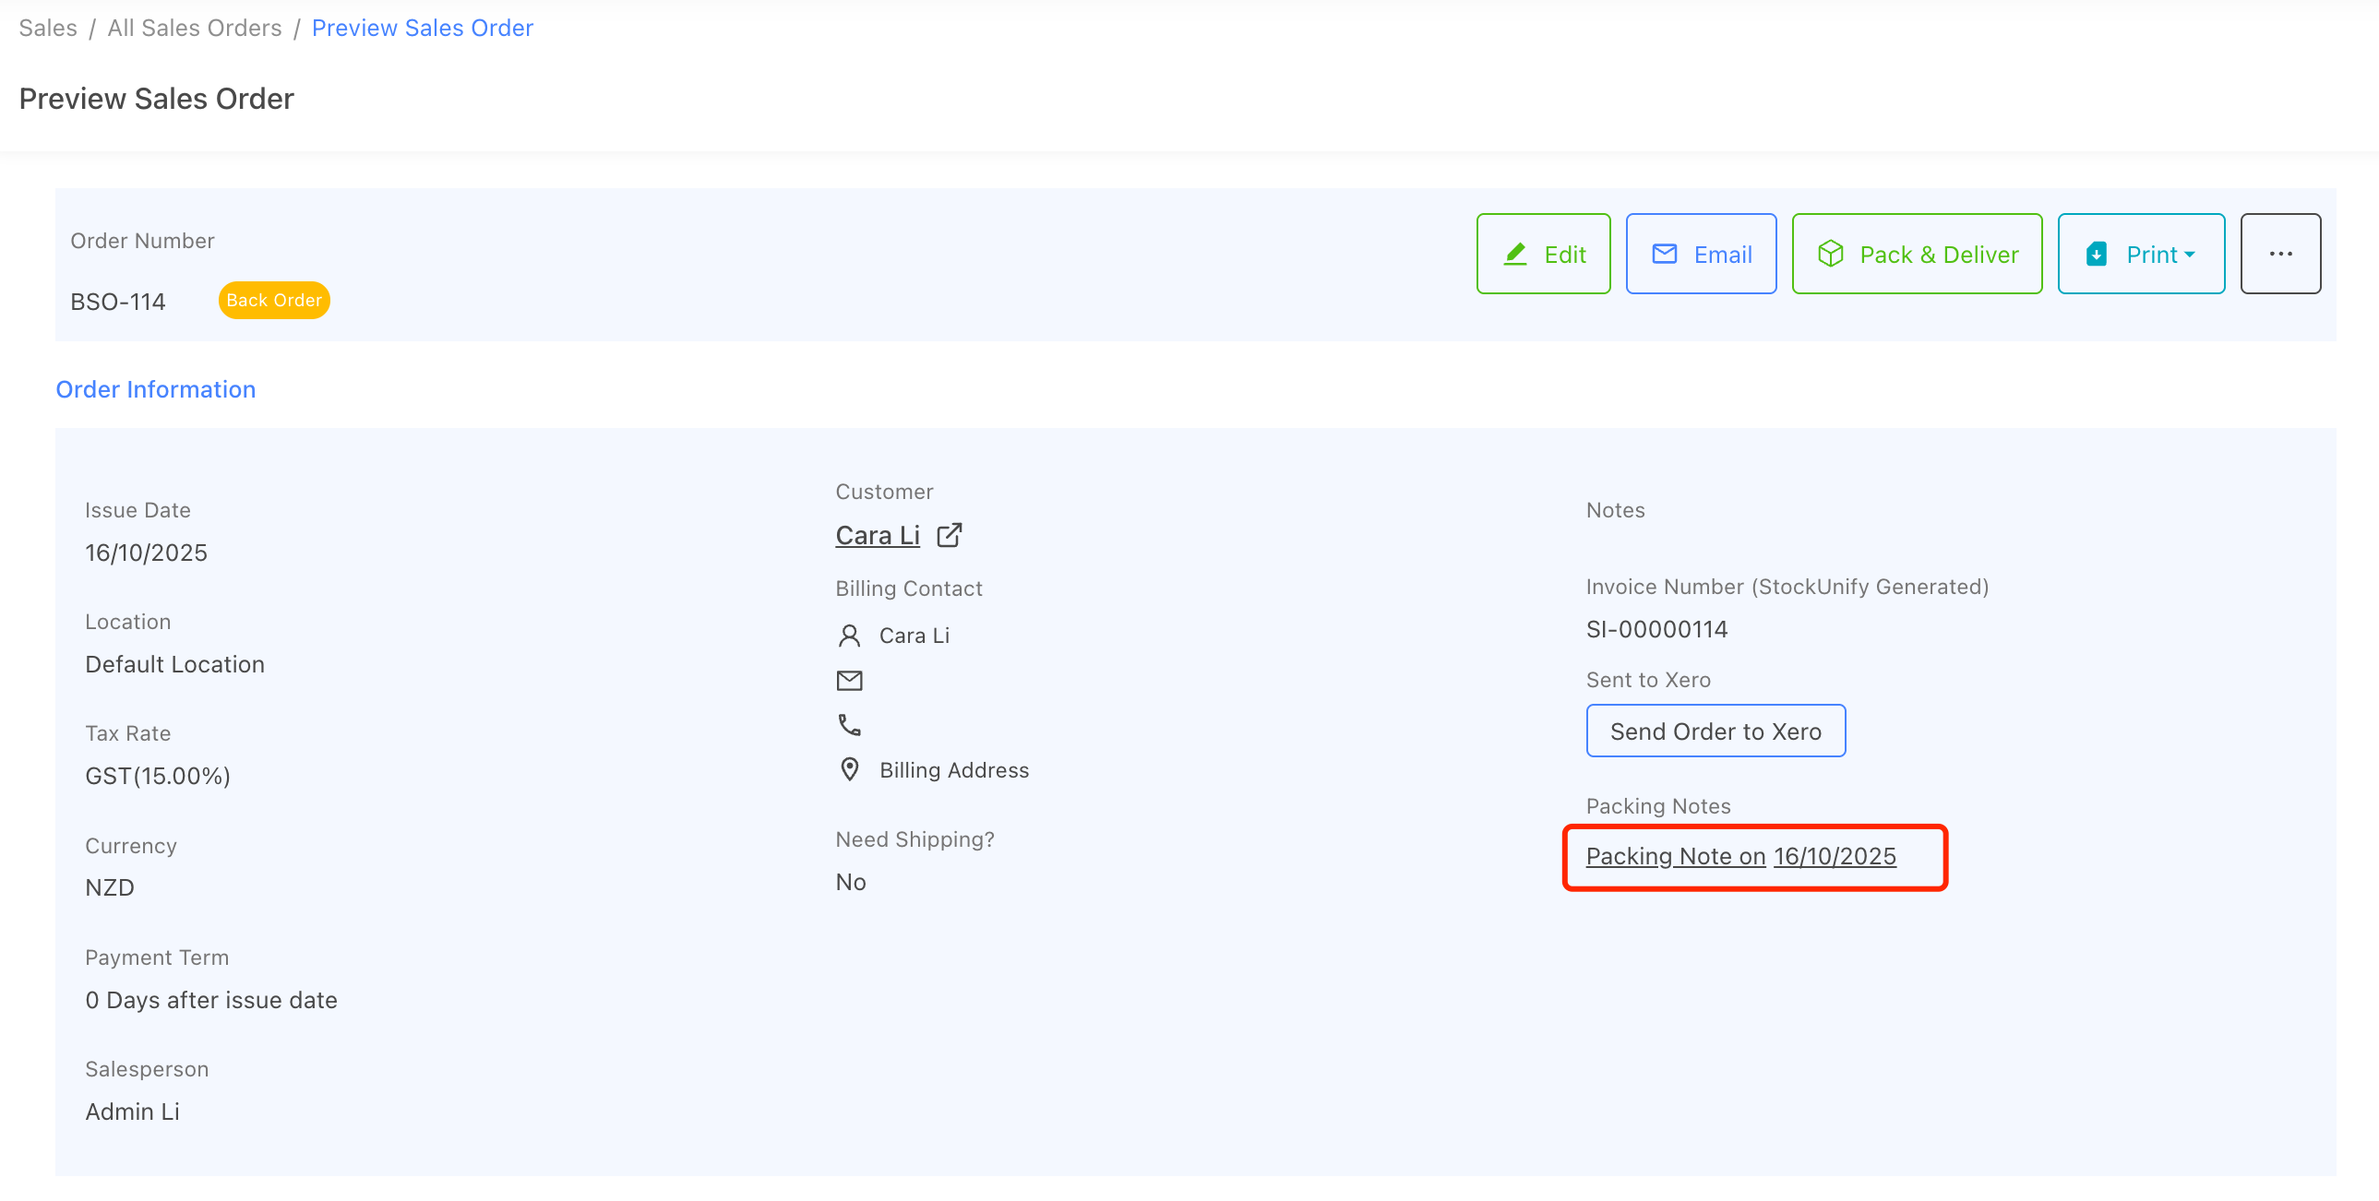The width and height of the screenshot is (2379, 1201).
Task: Click the green pencil Edit icon
Action: pyautogui.click(x=1514, y=254)
